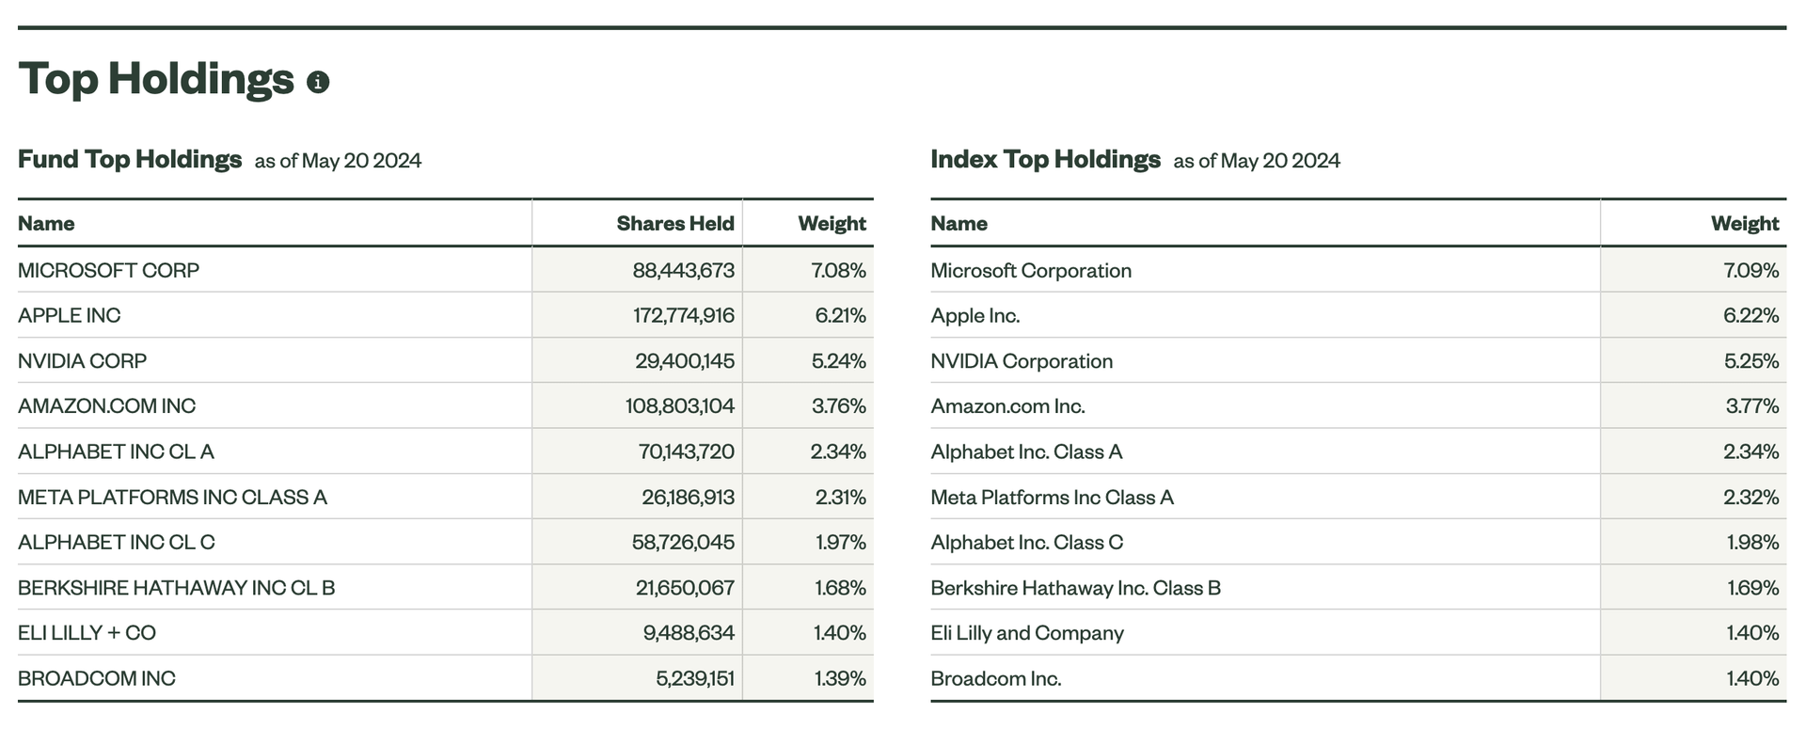Select the APPLE INC fund holding
Image resolution: width=1806 pixels, height=729 pixels.
pos(69,316)
